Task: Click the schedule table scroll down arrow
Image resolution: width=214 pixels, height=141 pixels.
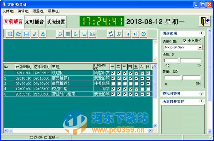Action: (155, 126)
